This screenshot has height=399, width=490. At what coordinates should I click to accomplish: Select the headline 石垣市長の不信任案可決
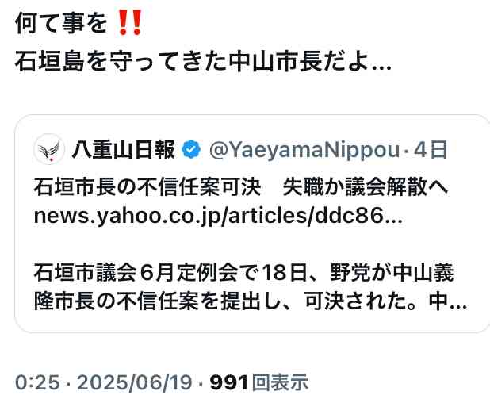pos(147,187)
